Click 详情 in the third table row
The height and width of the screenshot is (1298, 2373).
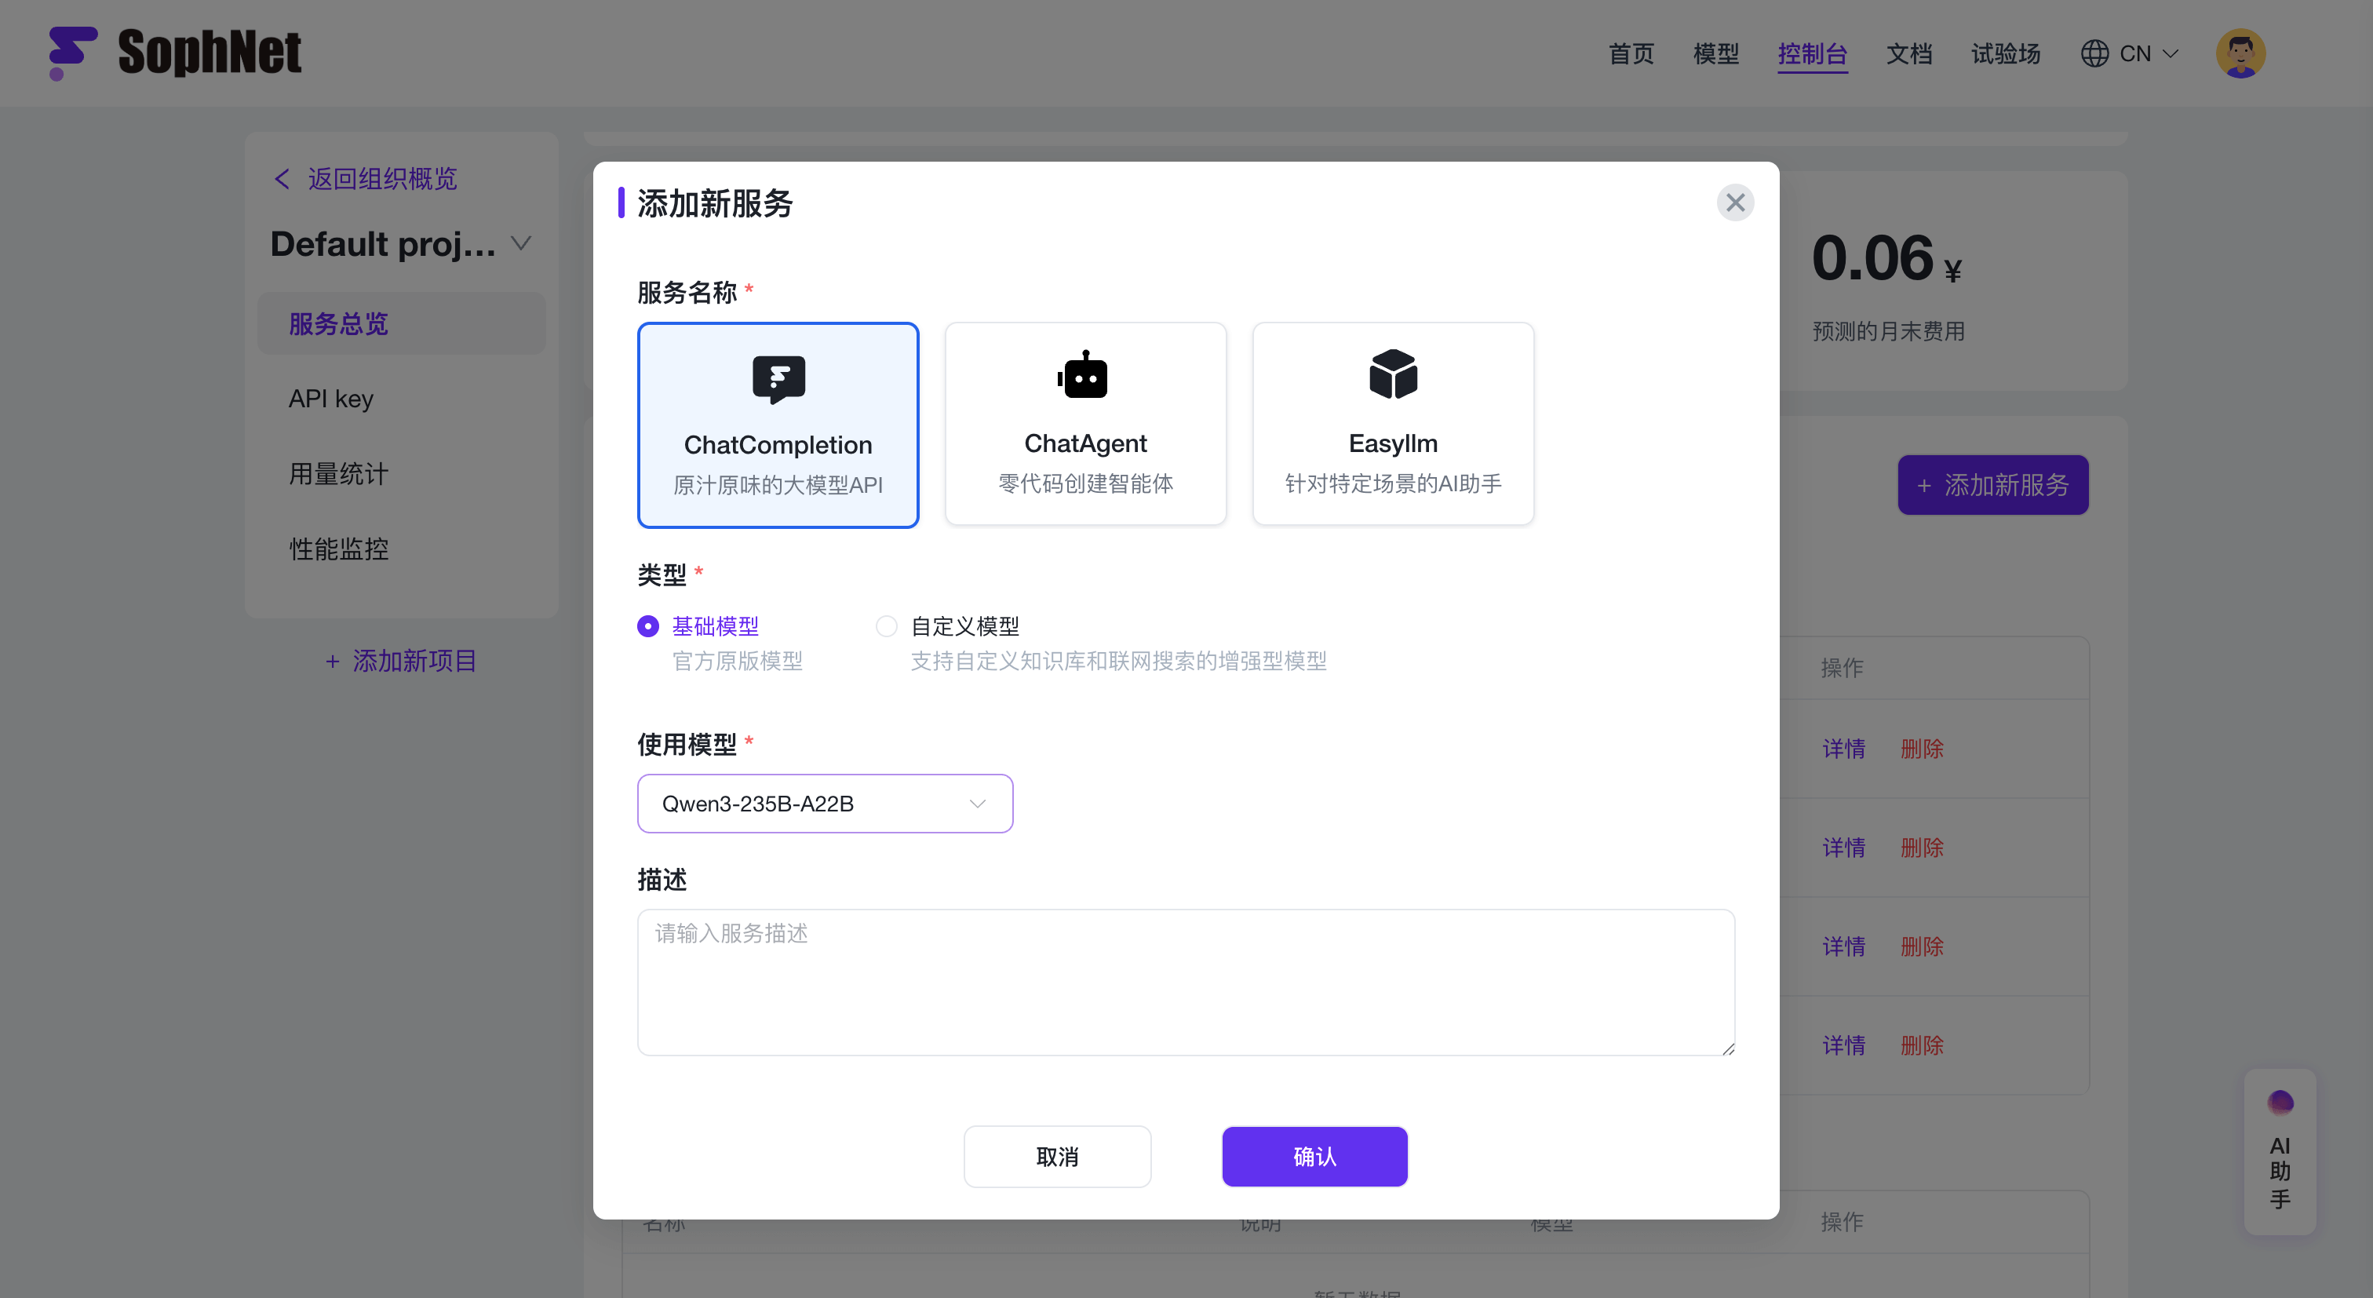coord(1843,946)
